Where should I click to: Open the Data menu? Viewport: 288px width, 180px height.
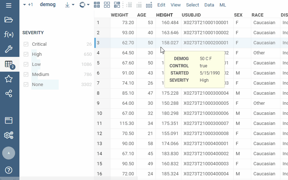click(x=209, y=5)
